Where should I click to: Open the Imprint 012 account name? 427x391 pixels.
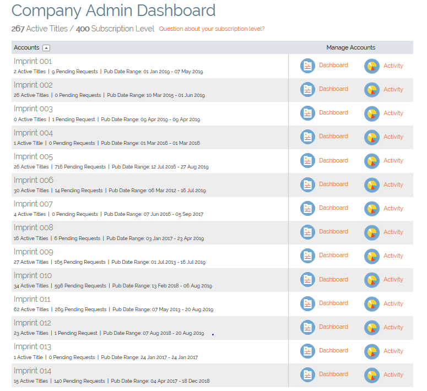33,323
